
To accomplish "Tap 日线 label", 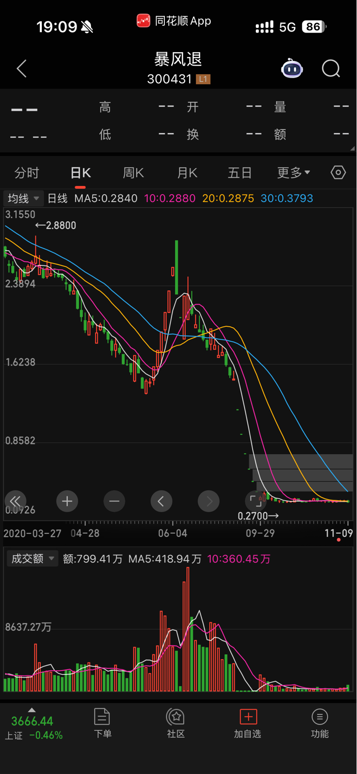I will click(58, 198).
